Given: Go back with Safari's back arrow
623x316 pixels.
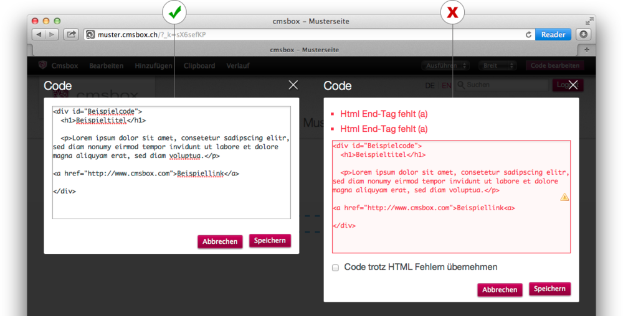Looking at the screenshot, I should pyautogui.click(x=39, y=34).
